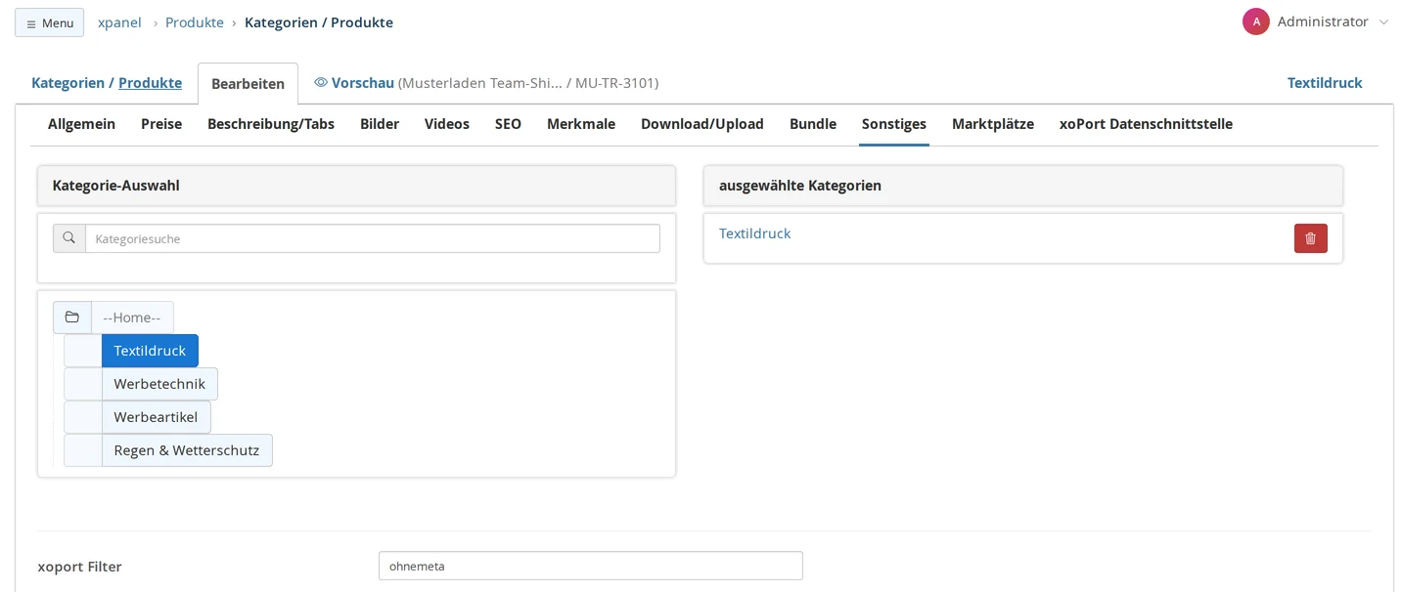Switch to the SEO tab
1401x592 pixels.
(x=508, y=124)
